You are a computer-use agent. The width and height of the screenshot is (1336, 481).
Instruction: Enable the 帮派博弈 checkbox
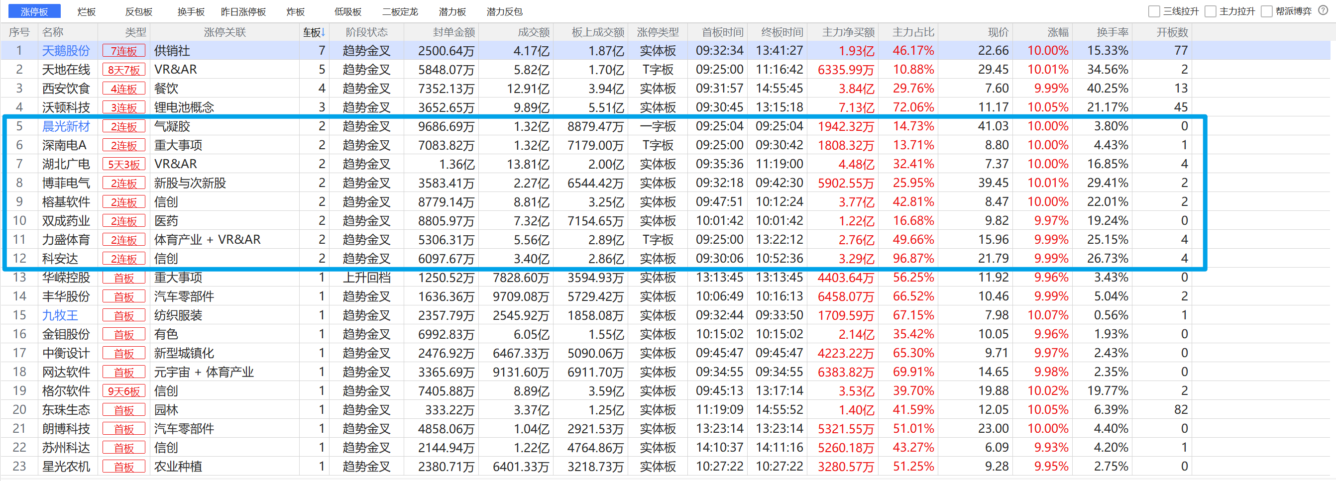(x=1266, y=11)
